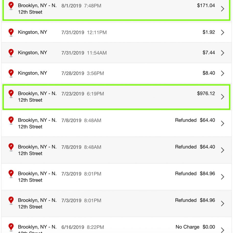
Task: Click the $8.40 amount on 7/28/2019
Action: pos(209,73)
